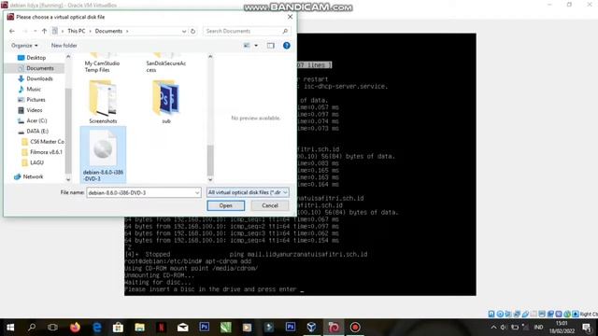The height and width of the screenshot is (336, 598).
Task: Switch to the running Debian VM taskbar icon
Action: (334, 328)
